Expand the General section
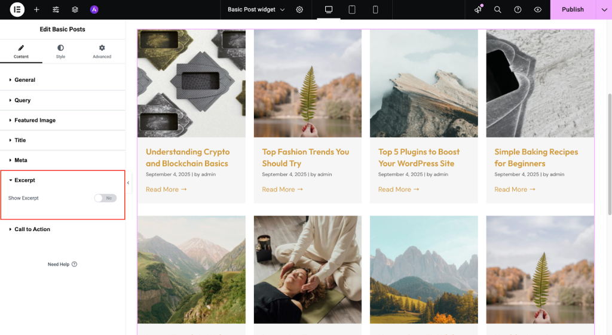The image size is (612, 335). (25, 80)
